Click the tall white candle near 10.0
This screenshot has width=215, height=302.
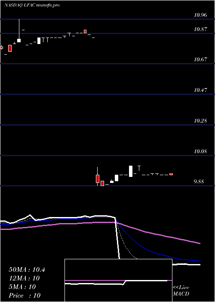[x=131, y=171]
